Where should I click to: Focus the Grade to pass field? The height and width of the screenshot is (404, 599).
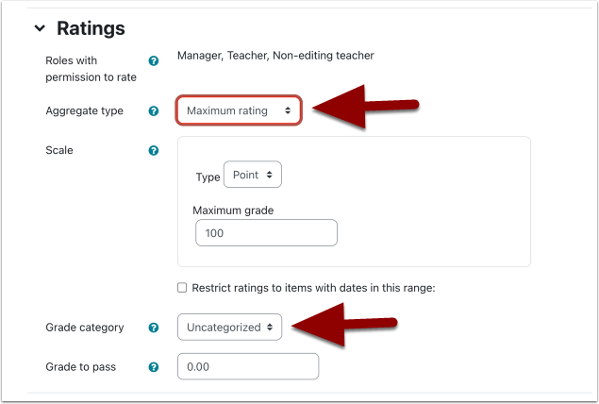(248, 366)
